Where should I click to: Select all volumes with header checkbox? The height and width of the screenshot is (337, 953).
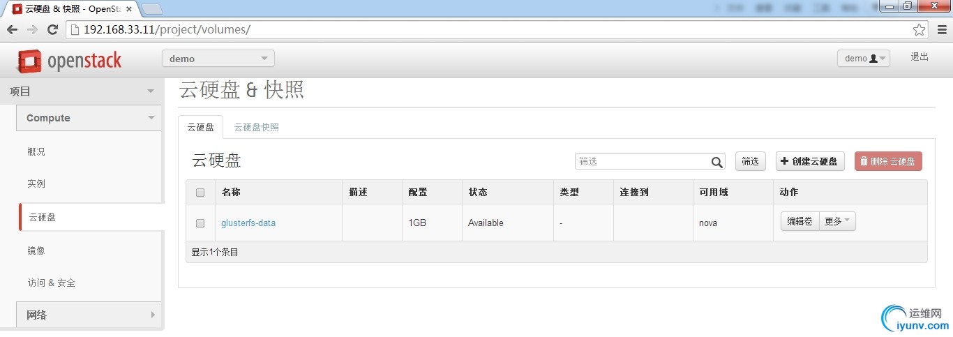[200, 193]
